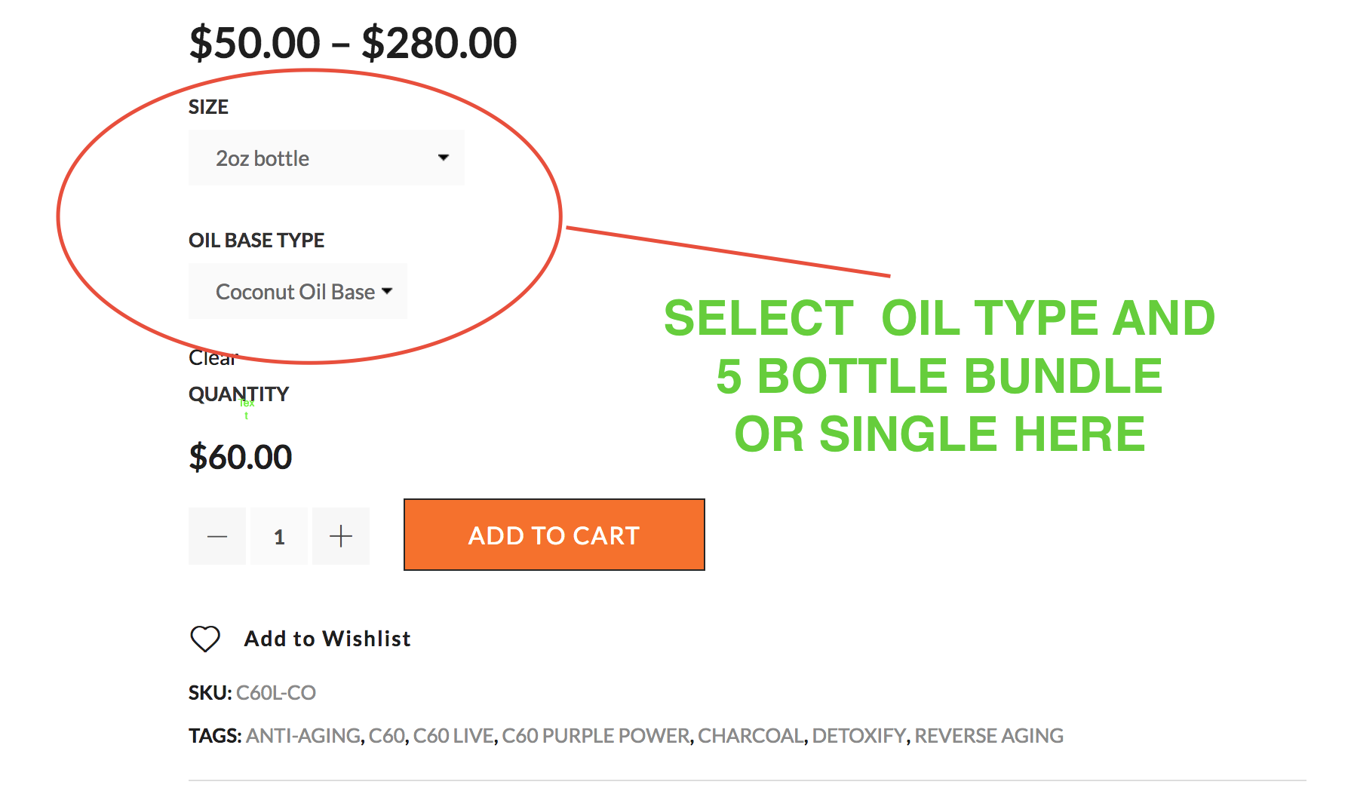Open the CHARCOAL tag link

point(751,735)
